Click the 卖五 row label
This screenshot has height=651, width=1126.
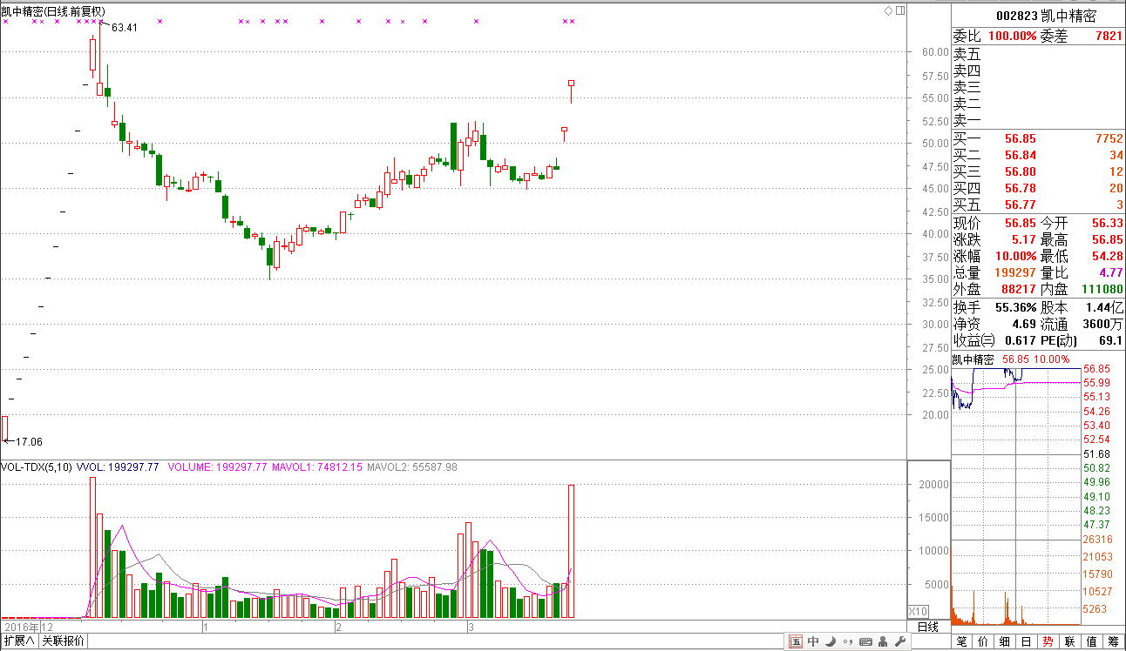967,54
